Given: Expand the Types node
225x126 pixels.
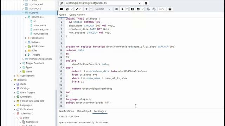Looking at the screenshot, I should point(20,68).
